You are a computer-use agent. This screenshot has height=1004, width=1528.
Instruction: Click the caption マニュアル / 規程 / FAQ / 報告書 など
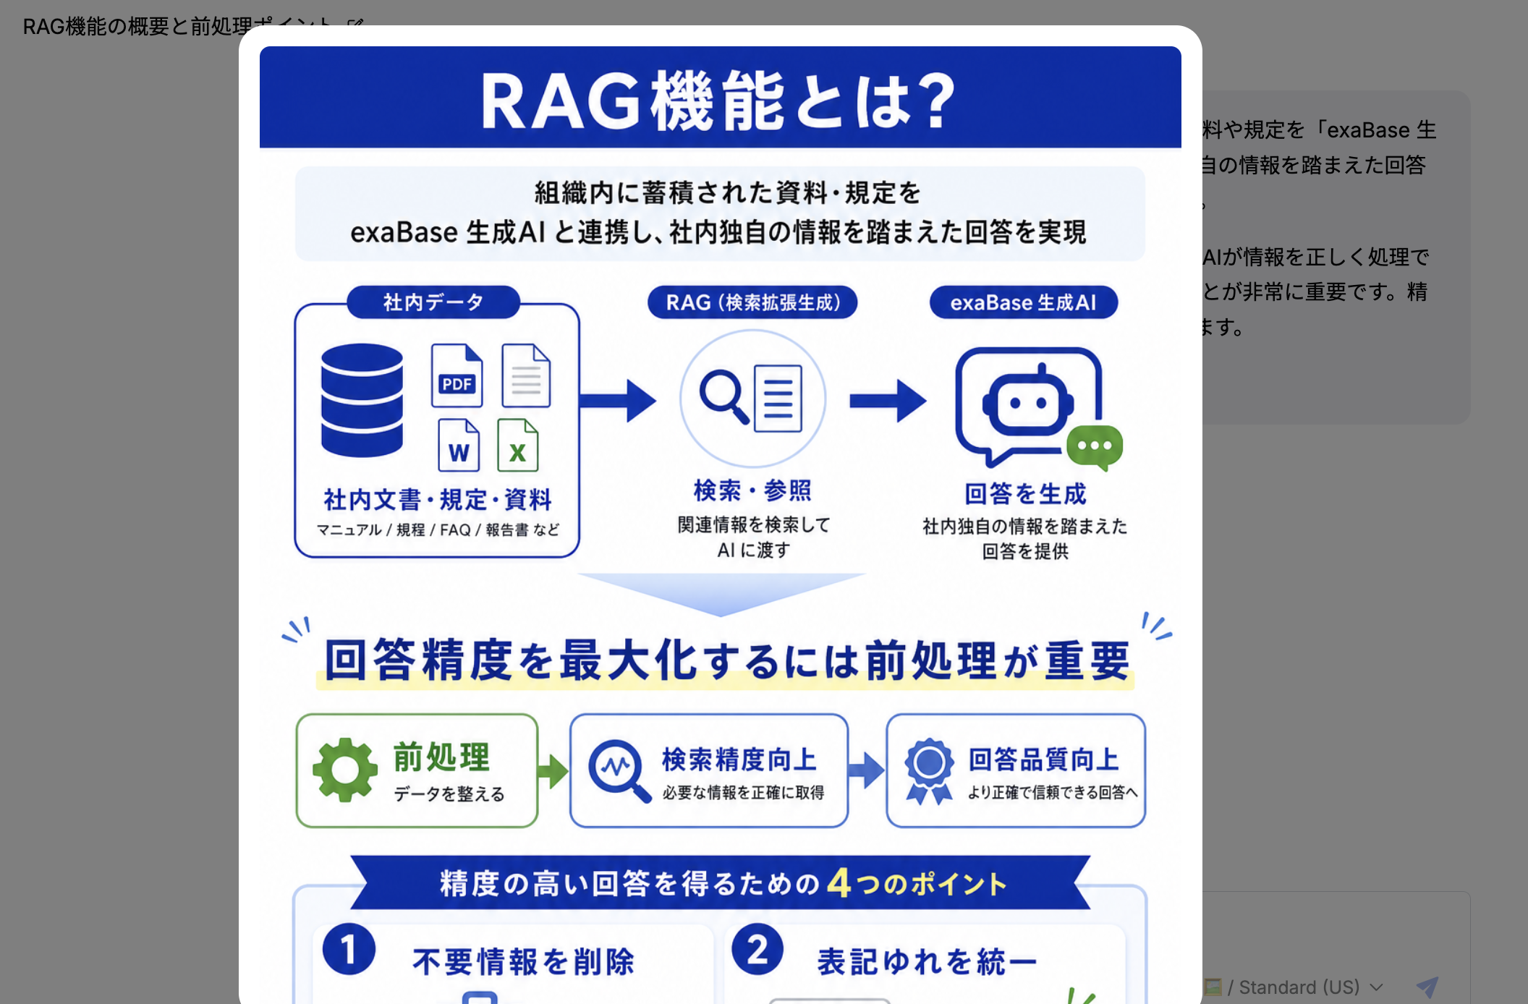pos(438,530)
